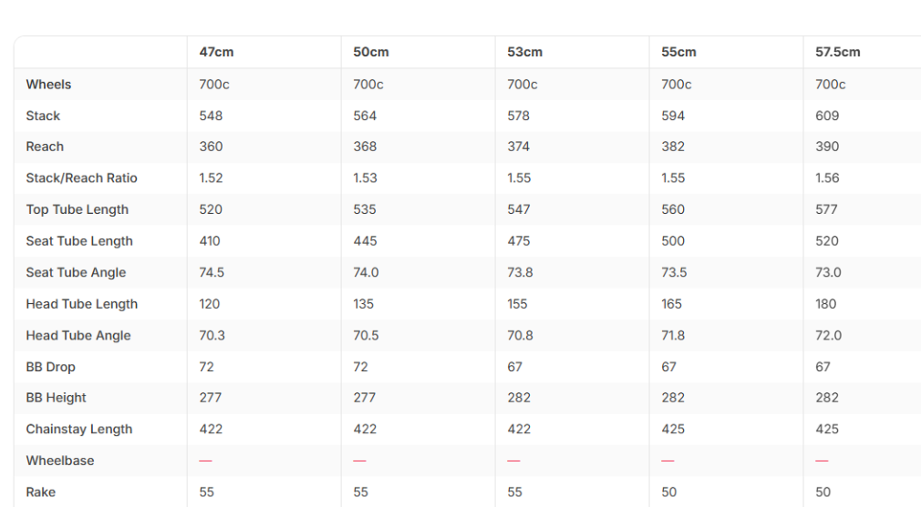Click the Reach row label
The image size is (921, 517).
click(x=45, y=147)
